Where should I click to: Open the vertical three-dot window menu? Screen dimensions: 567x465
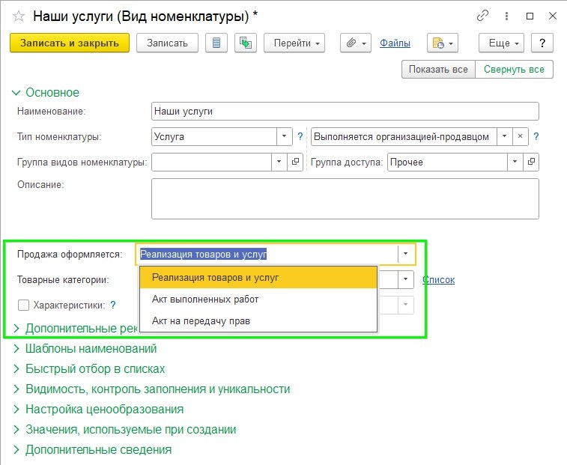pos(506,16)
